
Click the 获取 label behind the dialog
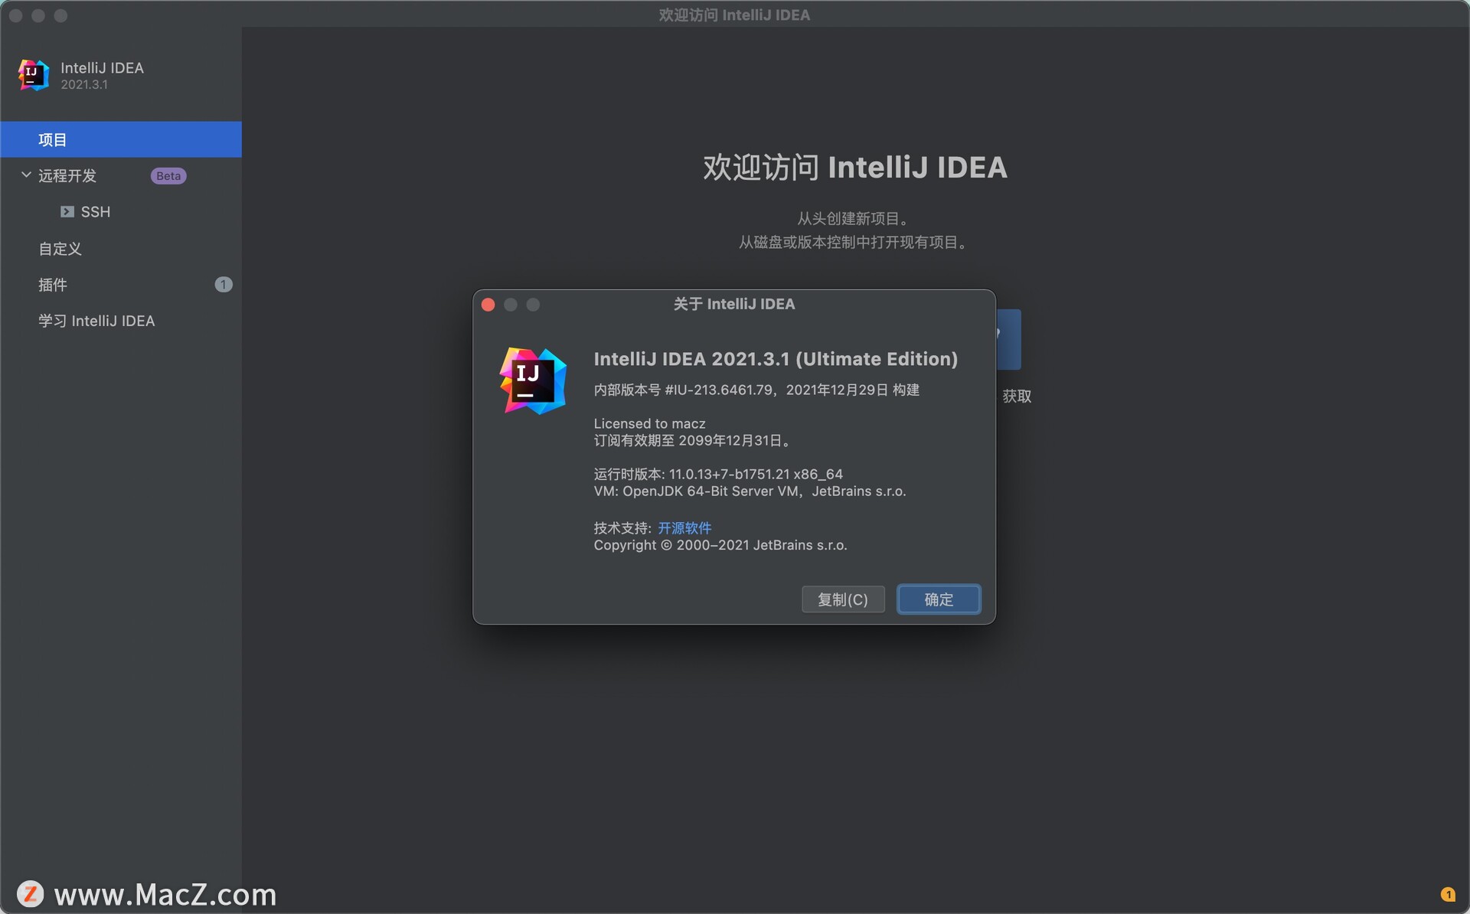(x=1017, y=397)
